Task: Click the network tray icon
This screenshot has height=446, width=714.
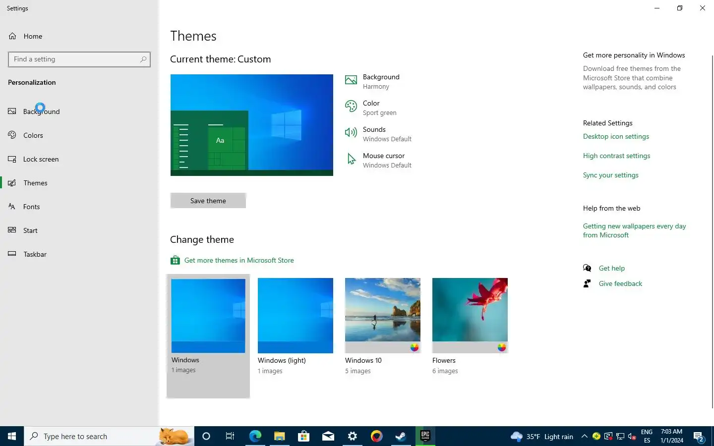Action: tap(620, 436)
